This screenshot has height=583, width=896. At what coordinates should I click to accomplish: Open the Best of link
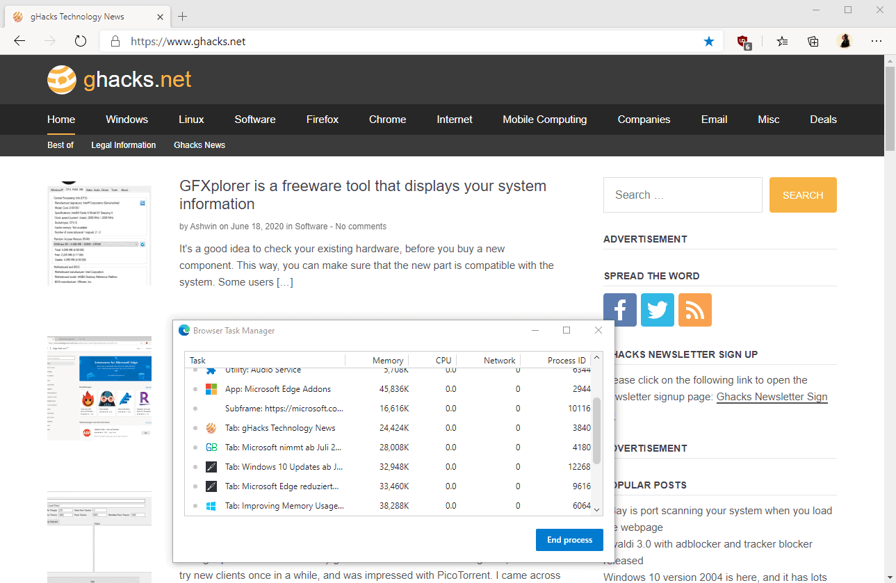pos(60,145)
